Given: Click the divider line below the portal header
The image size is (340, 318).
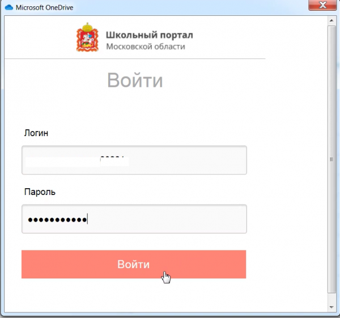Looking at the screenshot, I should pyautogui.click(x=135, y=58).
